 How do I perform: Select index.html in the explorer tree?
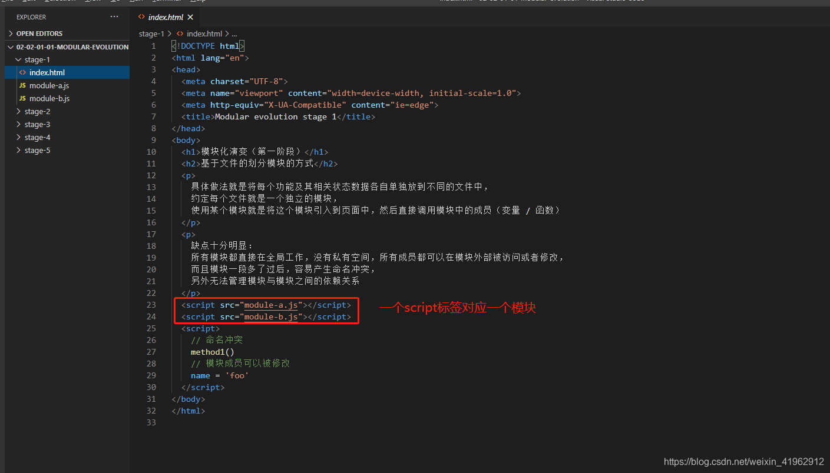[67, 72]
